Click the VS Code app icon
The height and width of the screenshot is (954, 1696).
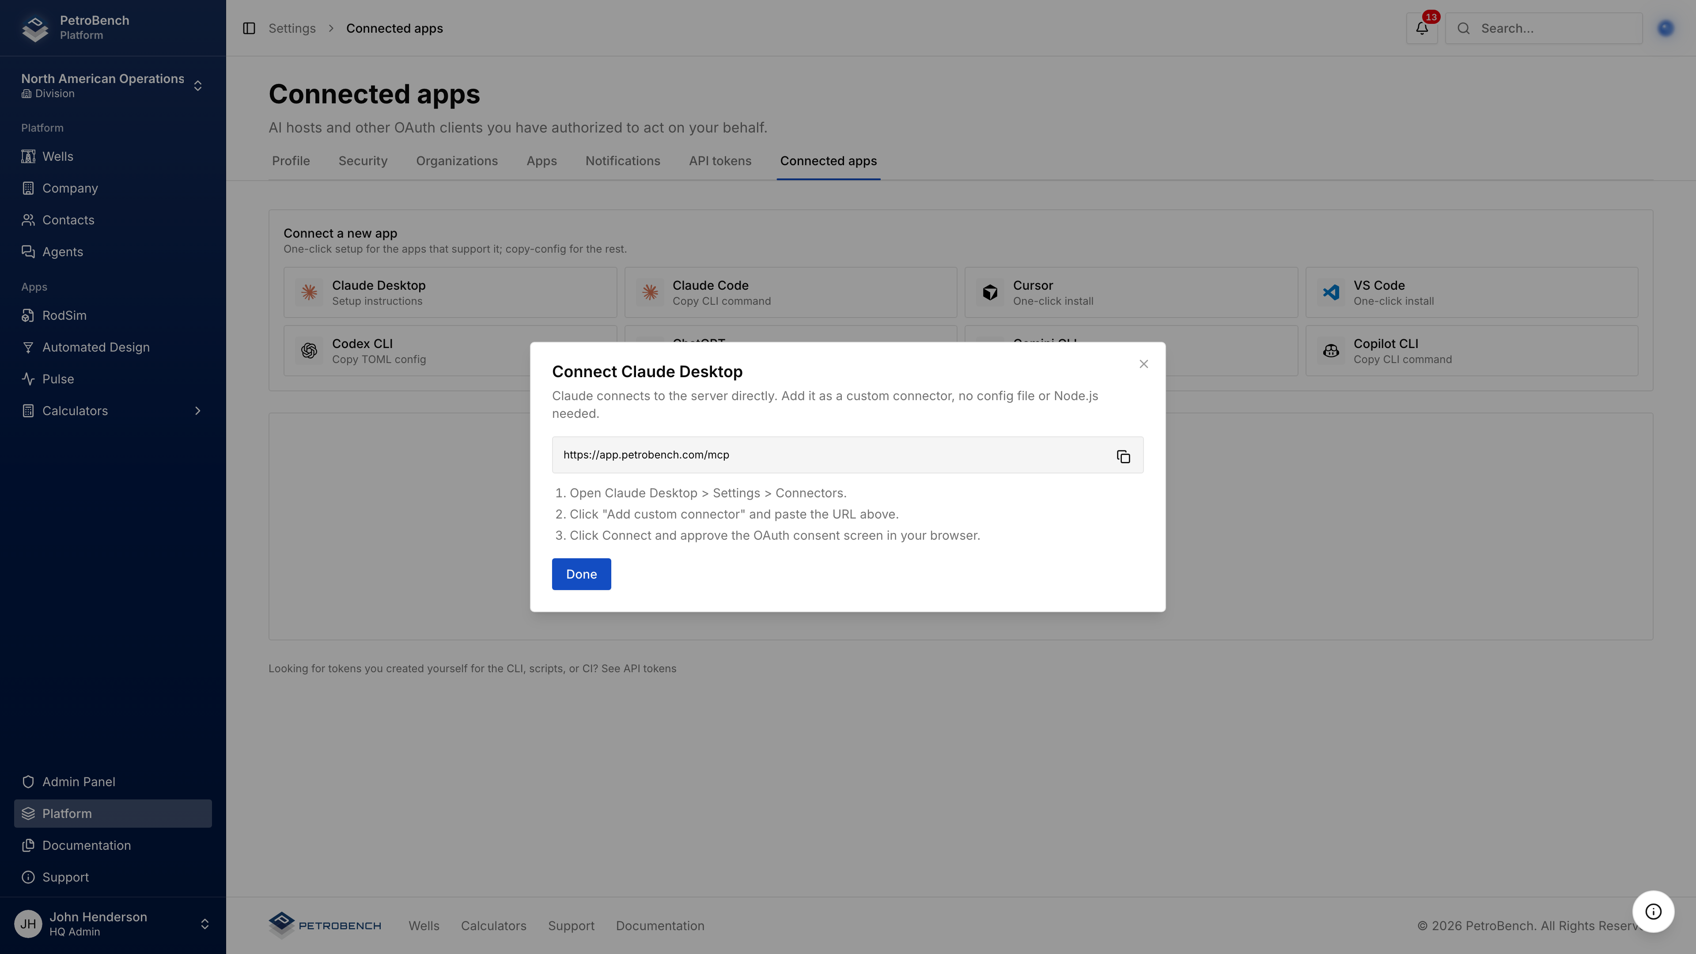pos(1331,292)
